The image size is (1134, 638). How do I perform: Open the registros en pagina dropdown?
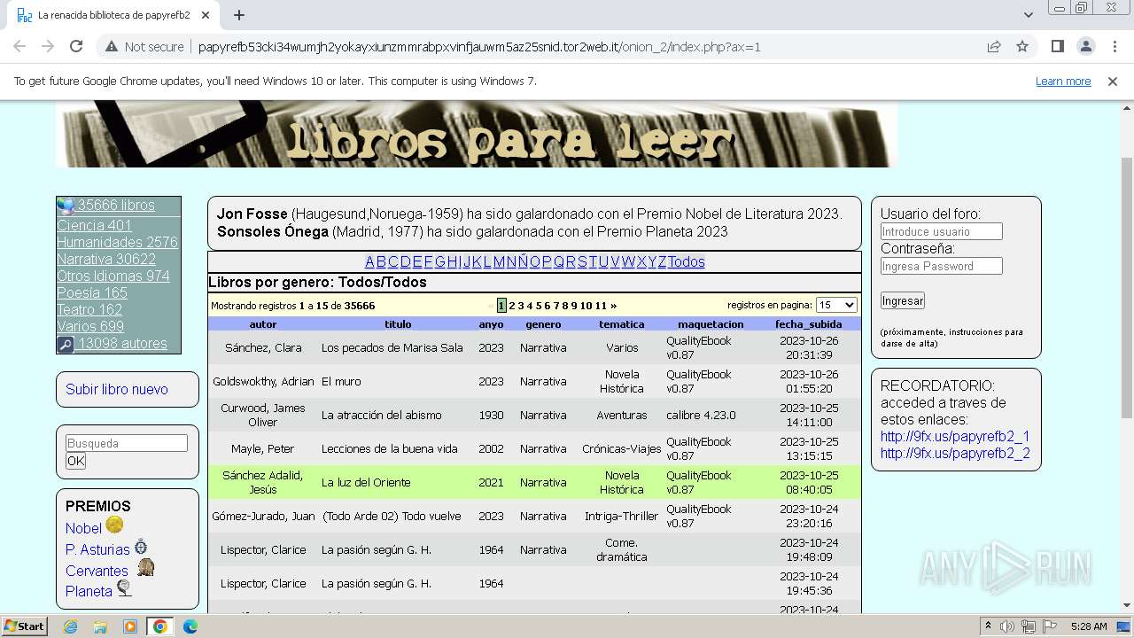(x=836, y=305)
